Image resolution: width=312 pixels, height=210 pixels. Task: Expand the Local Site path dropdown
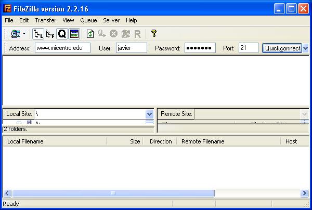[149, 114]
